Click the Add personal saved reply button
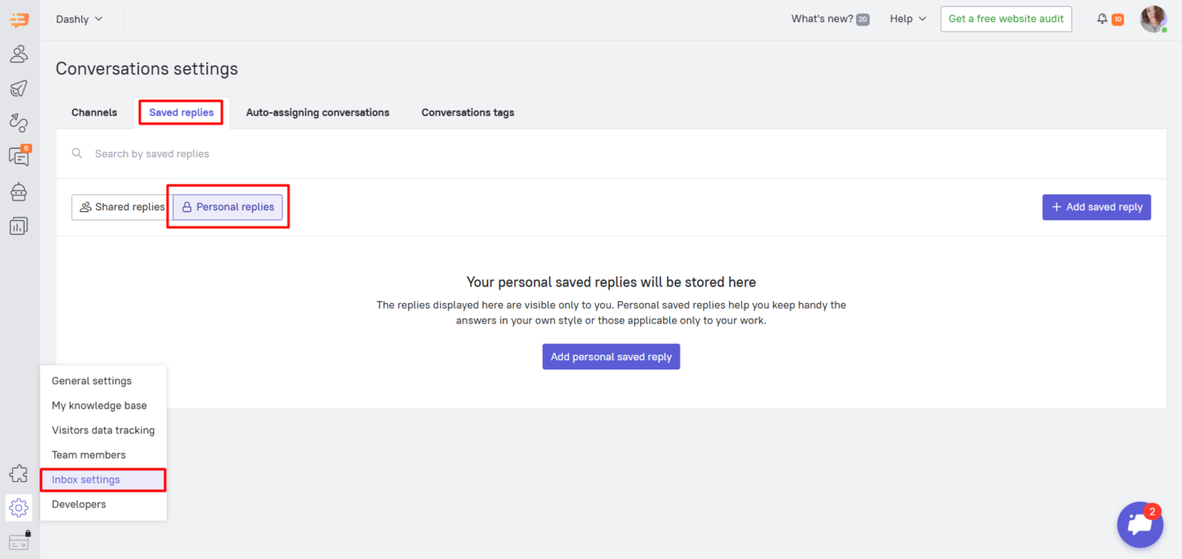1182x559 pixels. 611,357
